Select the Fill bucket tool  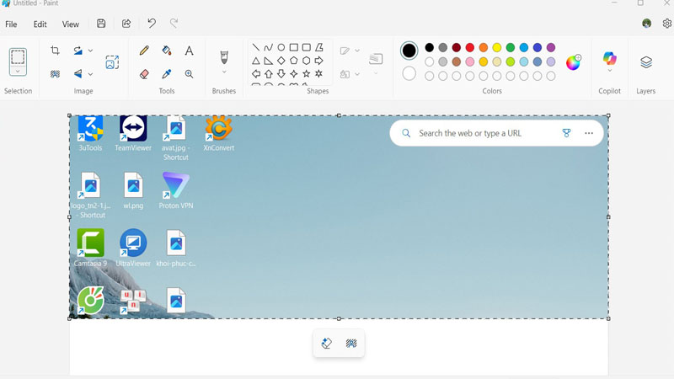(167, 51)
